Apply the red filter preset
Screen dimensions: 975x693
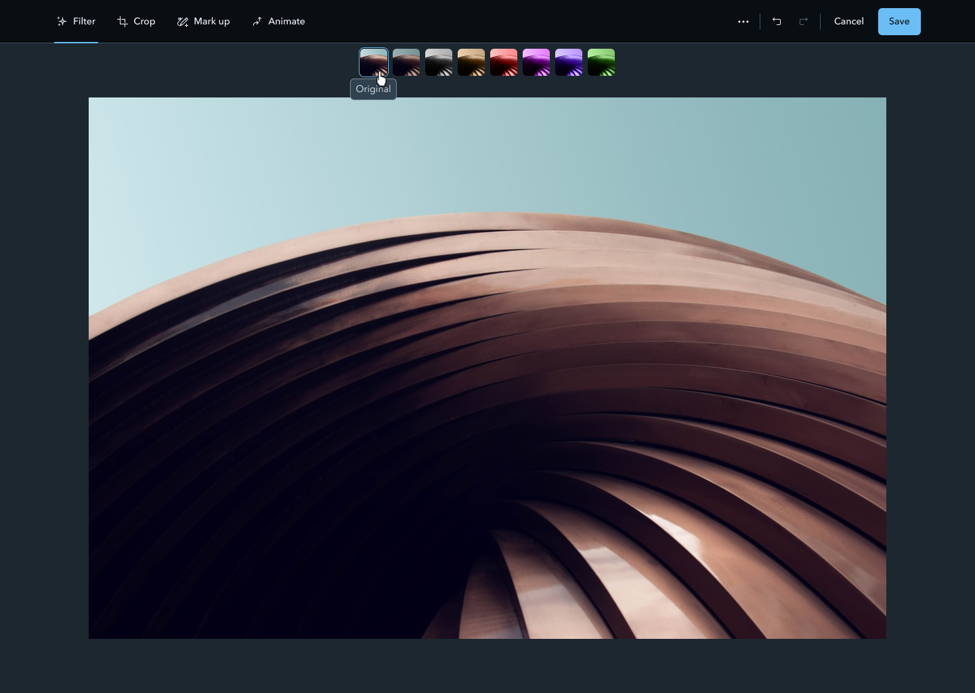503,62
